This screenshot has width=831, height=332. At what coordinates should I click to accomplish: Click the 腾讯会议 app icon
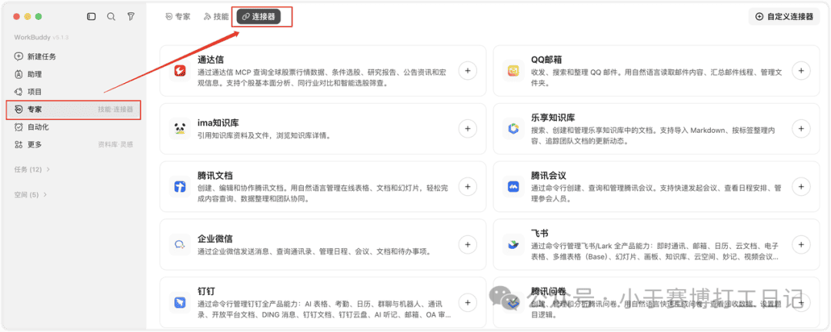tap(513, 187)
